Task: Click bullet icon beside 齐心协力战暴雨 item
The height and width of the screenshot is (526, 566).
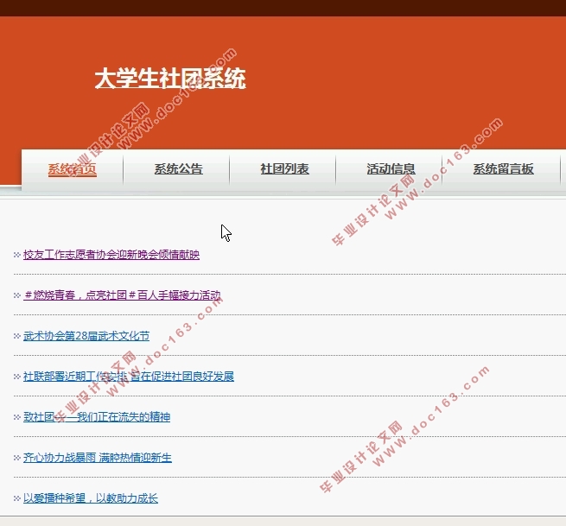Action: point(16,458)
